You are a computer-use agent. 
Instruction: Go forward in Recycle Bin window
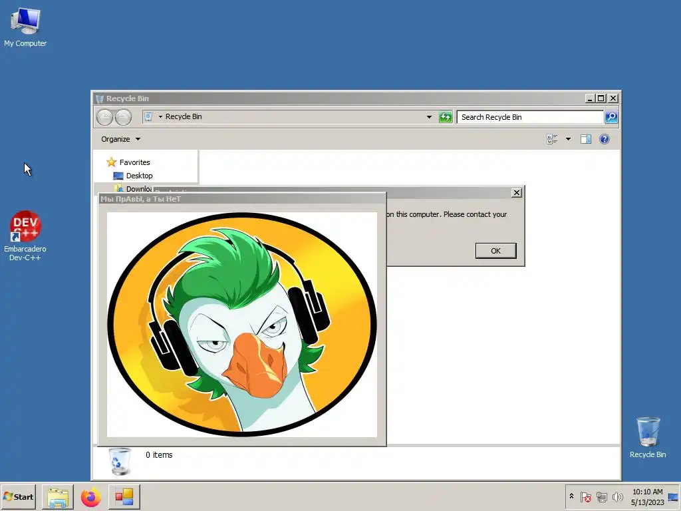(123, 117)
